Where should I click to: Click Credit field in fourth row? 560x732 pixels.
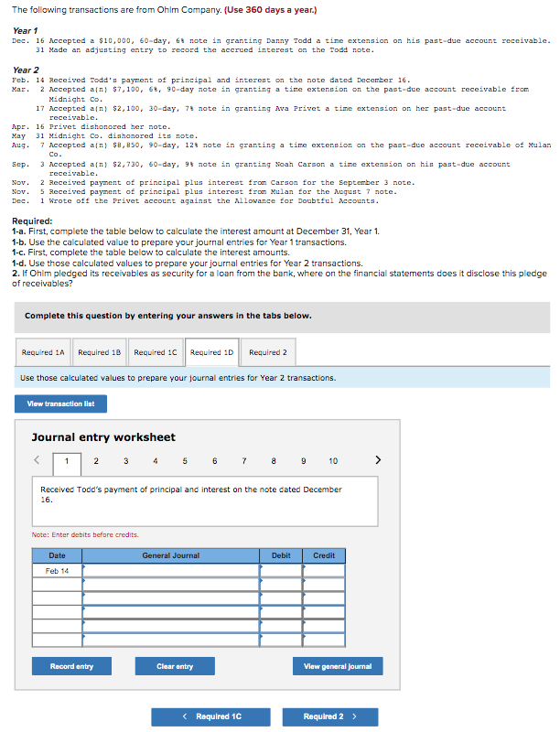click(x=324, y=612)
